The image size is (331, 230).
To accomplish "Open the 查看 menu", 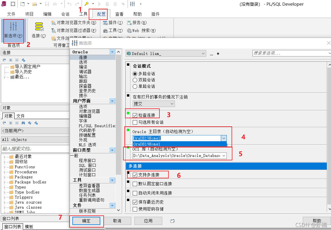I will click(119, 13).
